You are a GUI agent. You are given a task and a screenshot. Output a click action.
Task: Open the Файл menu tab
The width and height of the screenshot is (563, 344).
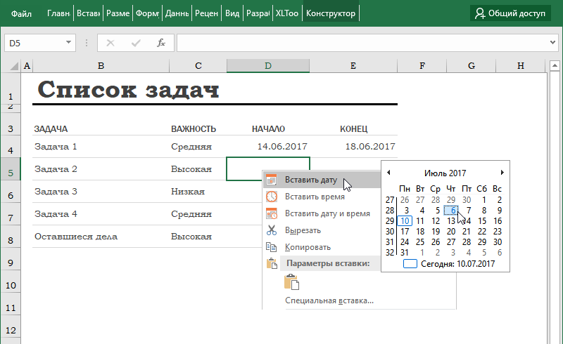pos(21,13)
